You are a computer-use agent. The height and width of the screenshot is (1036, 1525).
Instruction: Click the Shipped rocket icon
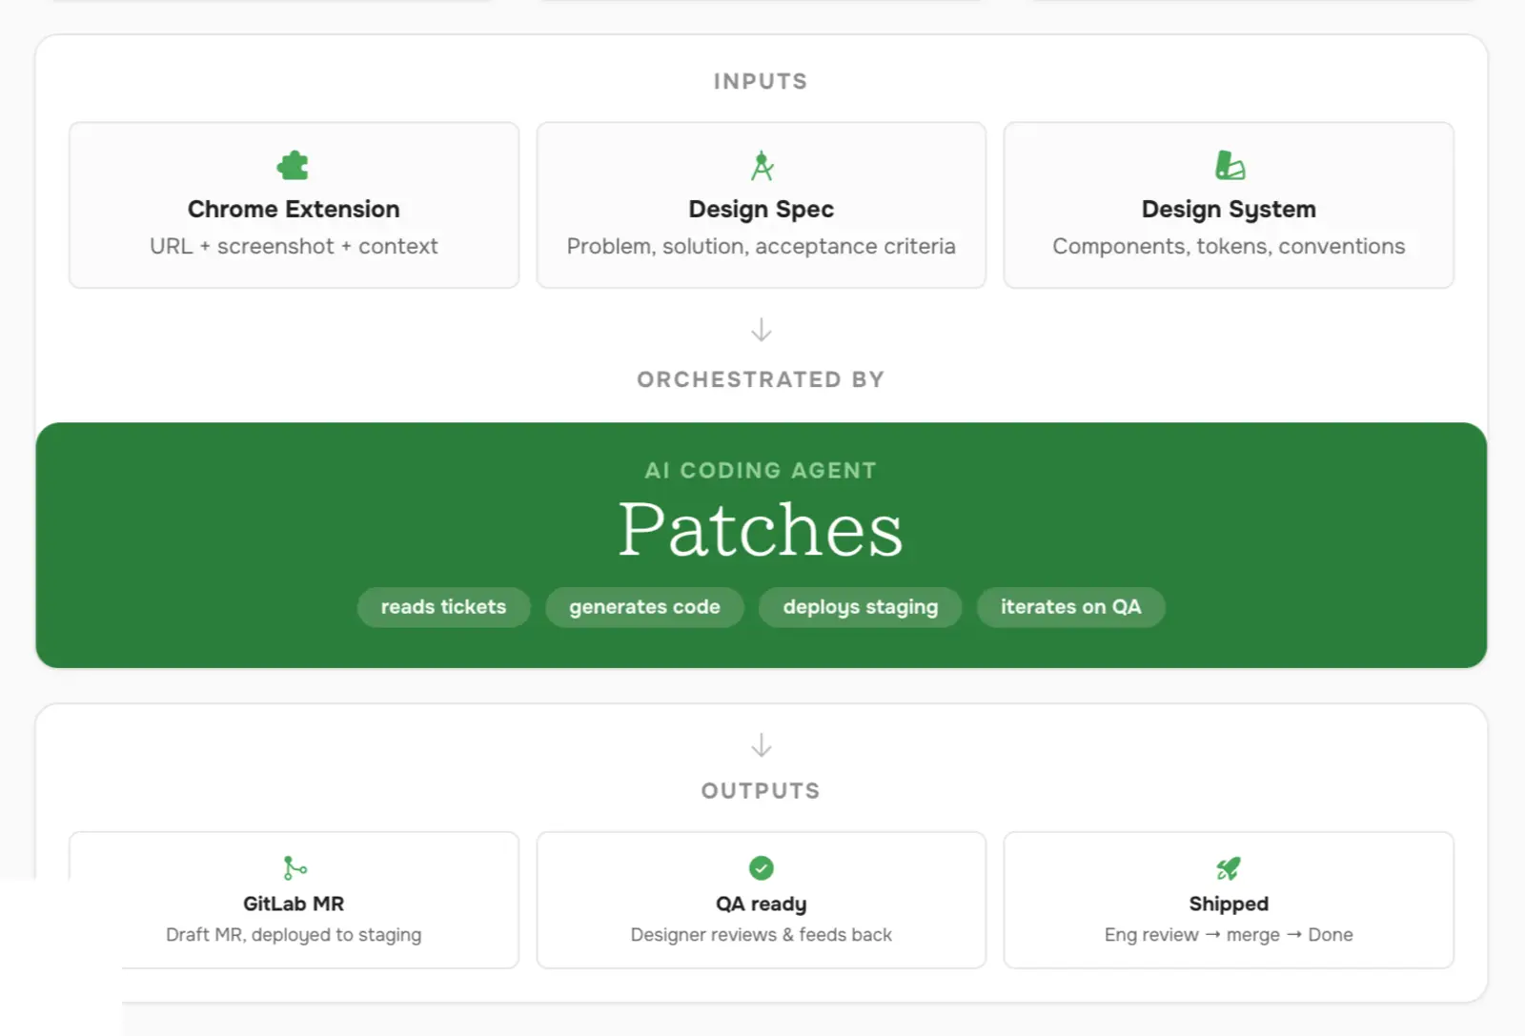tap(1229, 868)
